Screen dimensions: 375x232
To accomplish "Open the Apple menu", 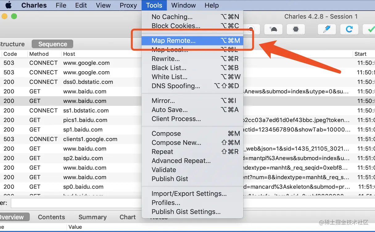I will click(x=8, y=5).
